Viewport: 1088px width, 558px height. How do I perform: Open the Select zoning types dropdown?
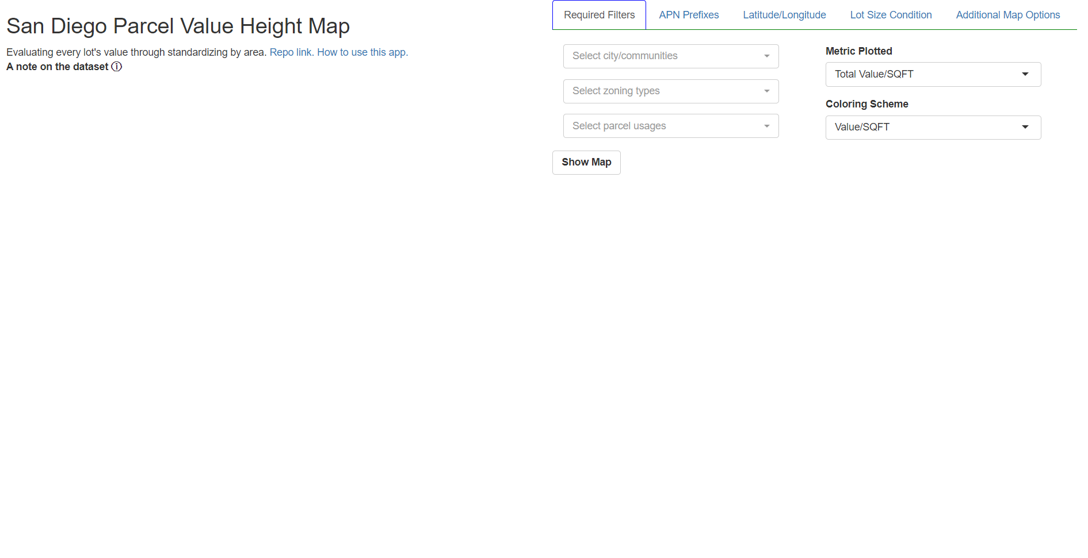(671, 91)
